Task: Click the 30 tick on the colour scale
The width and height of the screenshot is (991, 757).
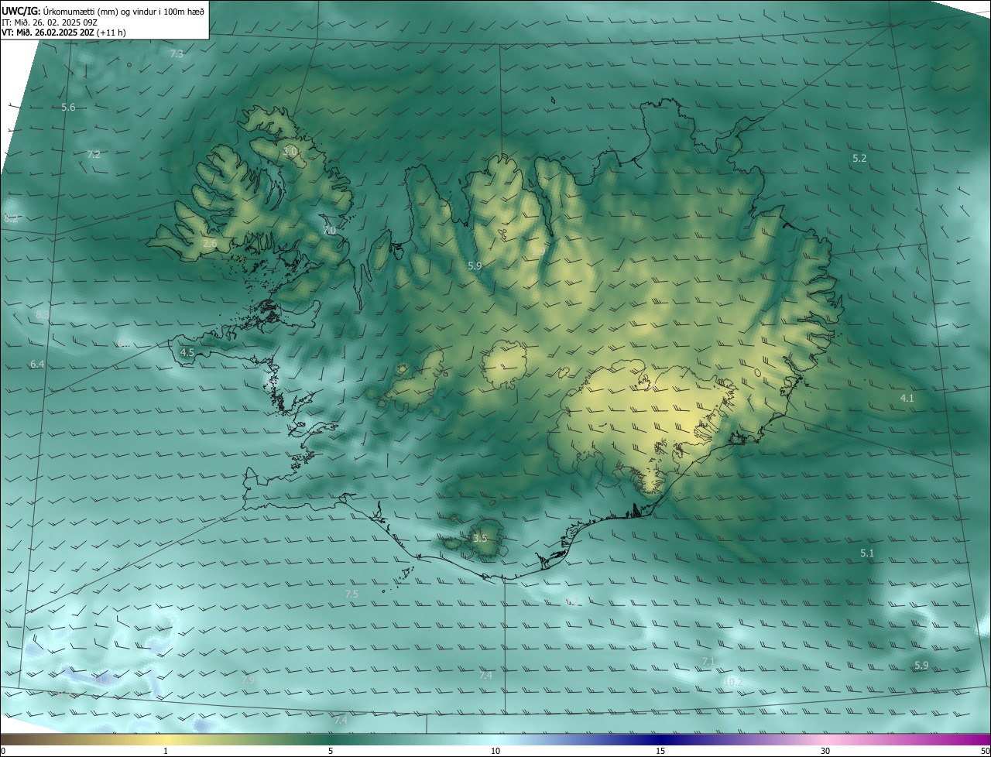Action: 825,751
